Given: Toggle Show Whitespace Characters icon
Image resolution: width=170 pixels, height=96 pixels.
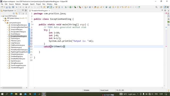Looking at the screenshot, I should coord(62,7).
